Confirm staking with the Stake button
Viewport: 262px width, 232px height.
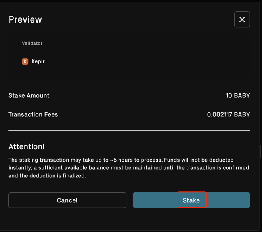[x=191, y=200]
